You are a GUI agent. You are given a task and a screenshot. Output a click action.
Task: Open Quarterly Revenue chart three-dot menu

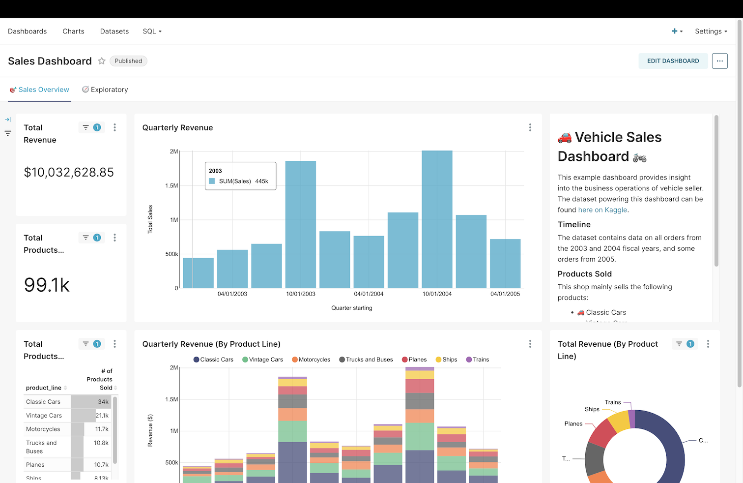pyautogui.click(x=530, y=127)
